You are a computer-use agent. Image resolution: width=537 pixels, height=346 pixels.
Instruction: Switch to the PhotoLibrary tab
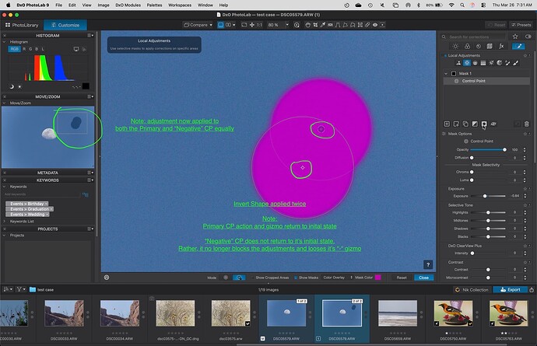(22, 25)
